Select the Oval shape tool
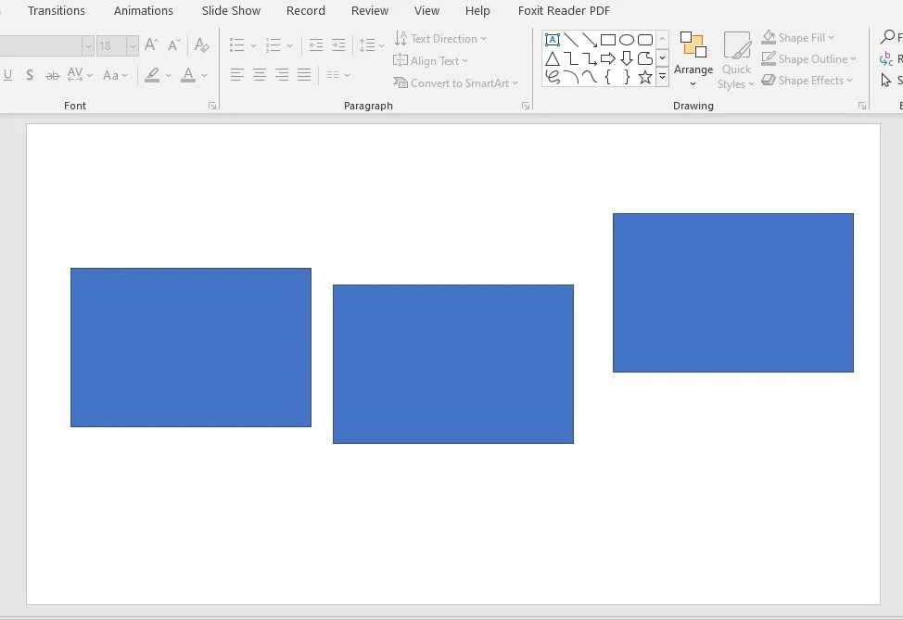The width and height of the screenshot is (903, 620). click(x=627, y=39)
